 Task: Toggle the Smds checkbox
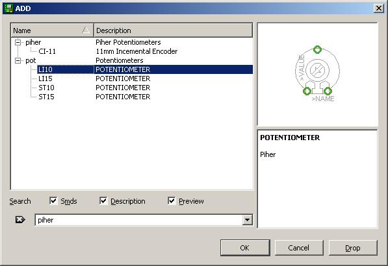pos(53,200)
